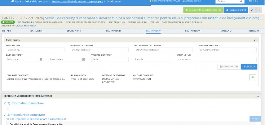The image size is (265, 125).
Task: Open the ANEXA D tab
Action: (x=226, y=31)
